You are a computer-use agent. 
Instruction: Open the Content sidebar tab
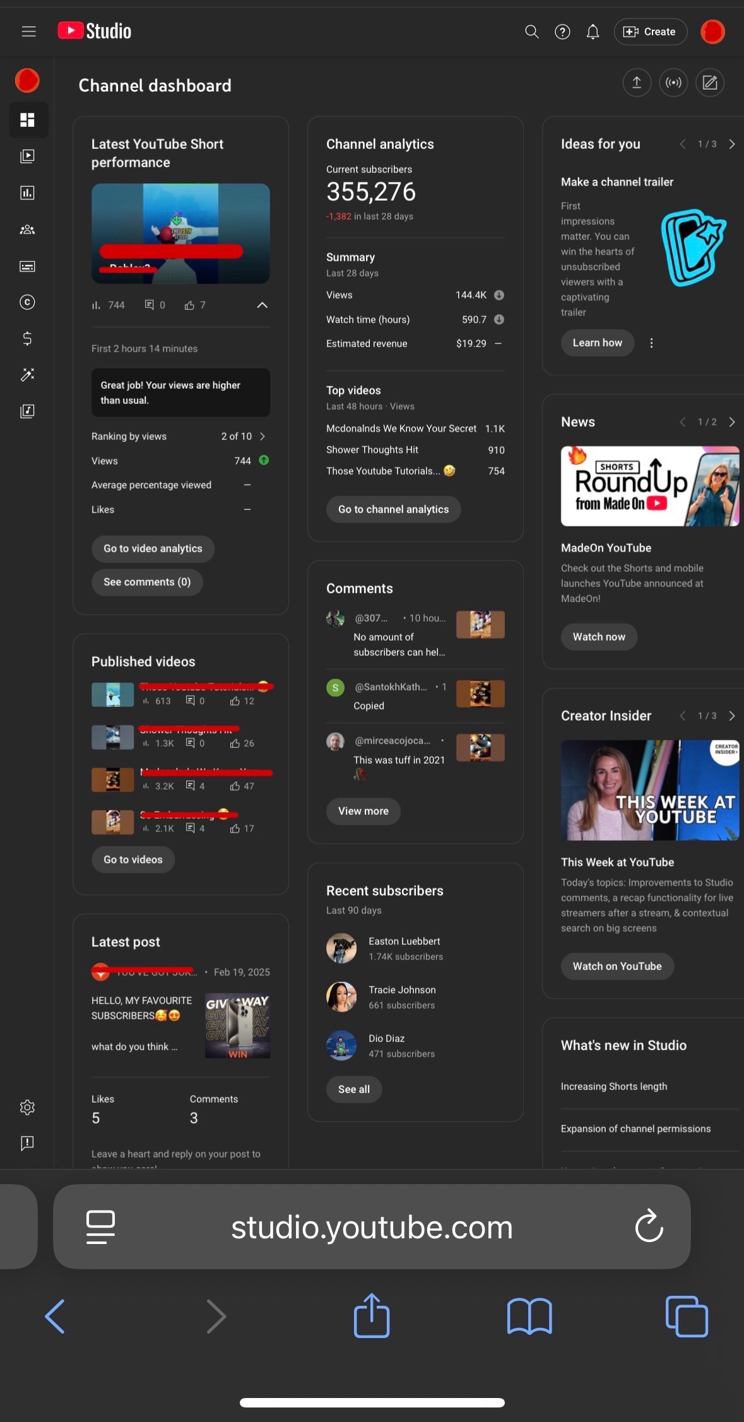tap(27, 157)
